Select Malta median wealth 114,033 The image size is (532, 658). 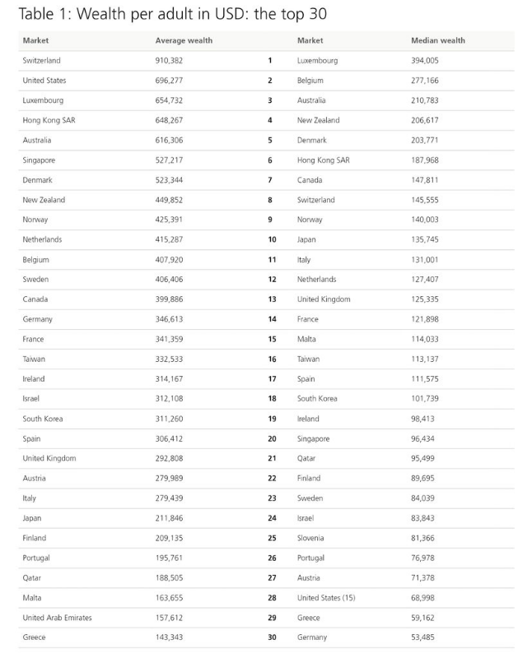point(424,339)
